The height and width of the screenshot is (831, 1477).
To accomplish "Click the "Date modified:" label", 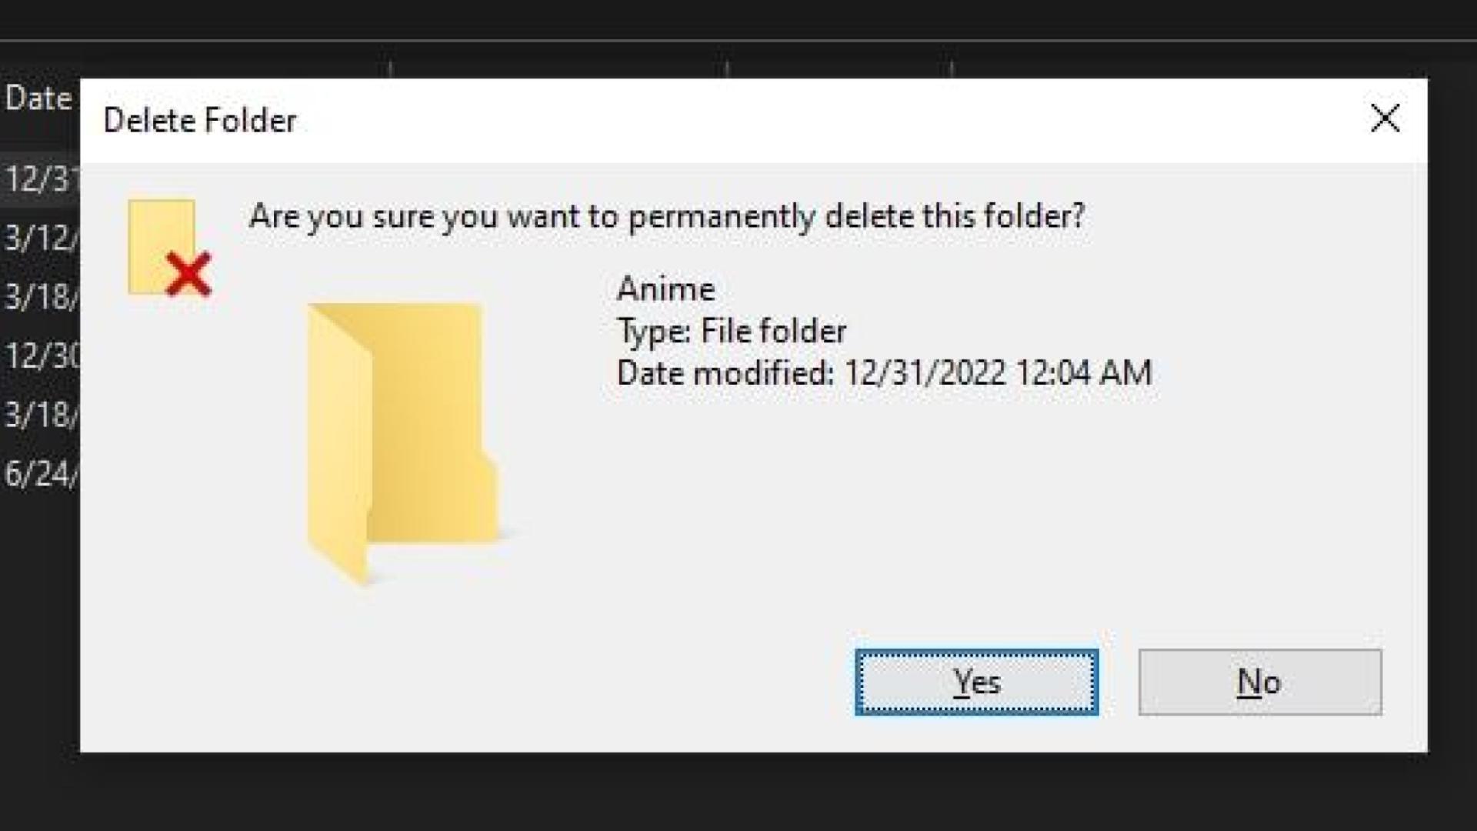I will 725,373.
